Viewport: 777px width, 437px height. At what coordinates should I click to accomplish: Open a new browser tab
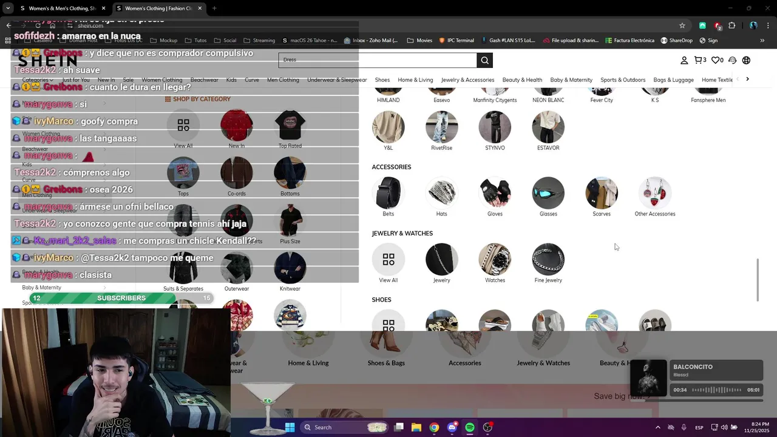(x=214, y=8)
